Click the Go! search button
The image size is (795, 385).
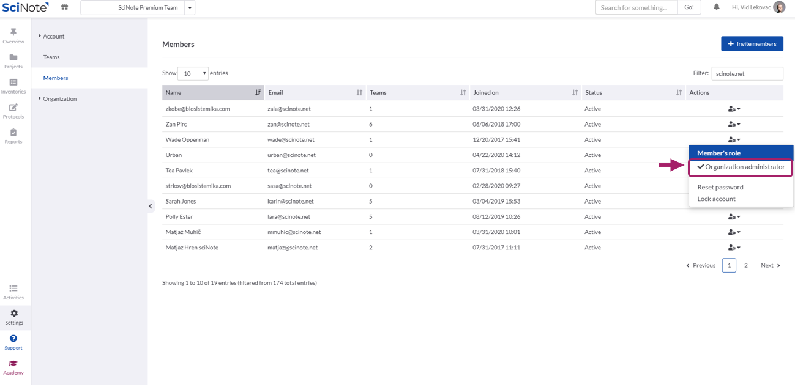pos(689,7)
